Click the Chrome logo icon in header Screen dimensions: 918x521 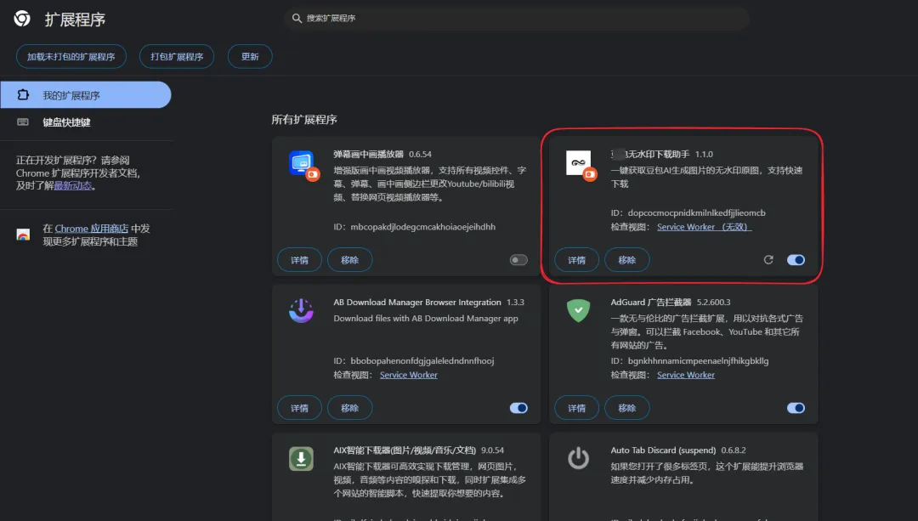tap(22, 19)
